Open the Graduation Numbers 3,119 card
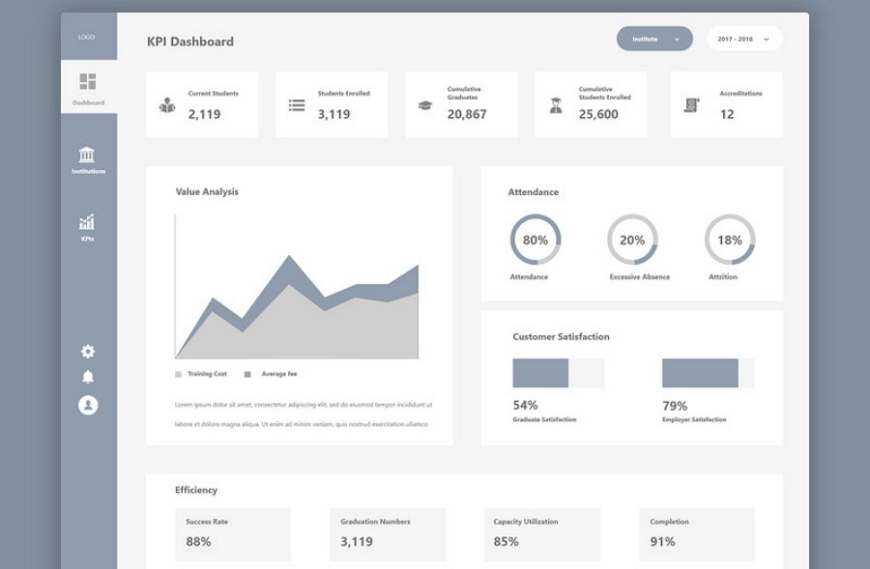Screen dimensions: 870x569 coord(388,534)
